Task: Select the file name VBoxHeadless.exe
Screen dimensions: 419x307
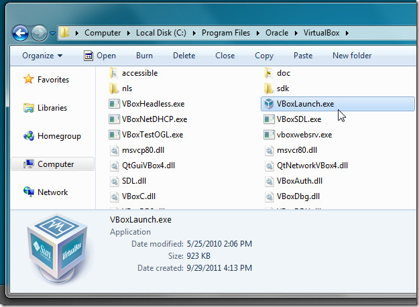Action: click(x=153, y=104)
